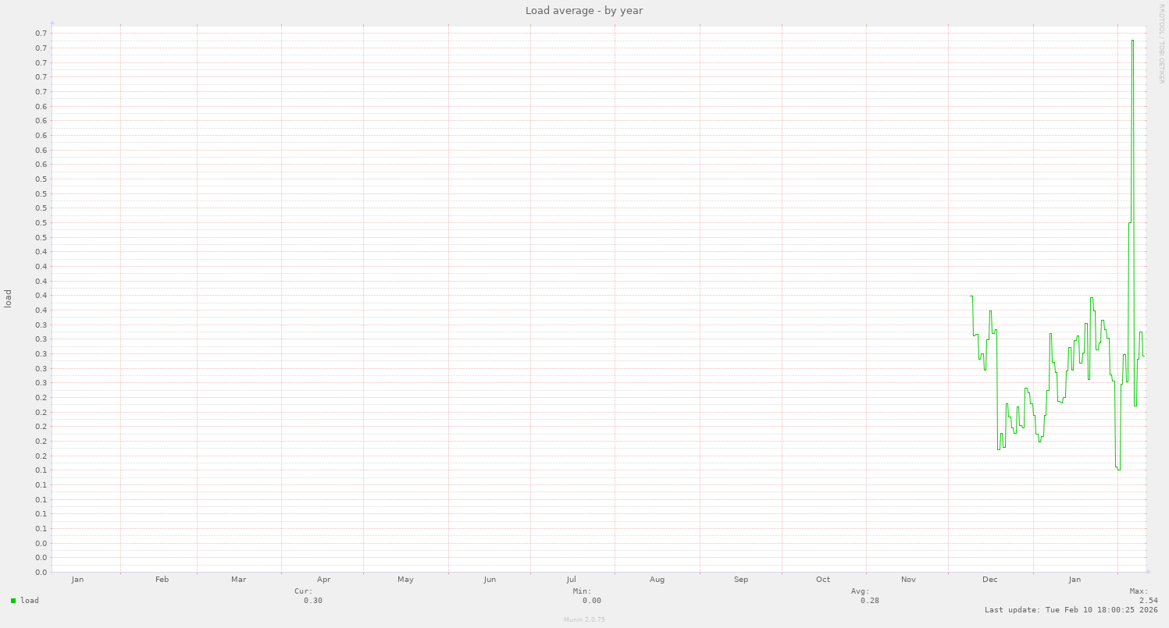Image resolution: width=1169 pixels, height=628 pixels.
Task: Select the Jul label on the time axis
Action: tap(572, 580)
